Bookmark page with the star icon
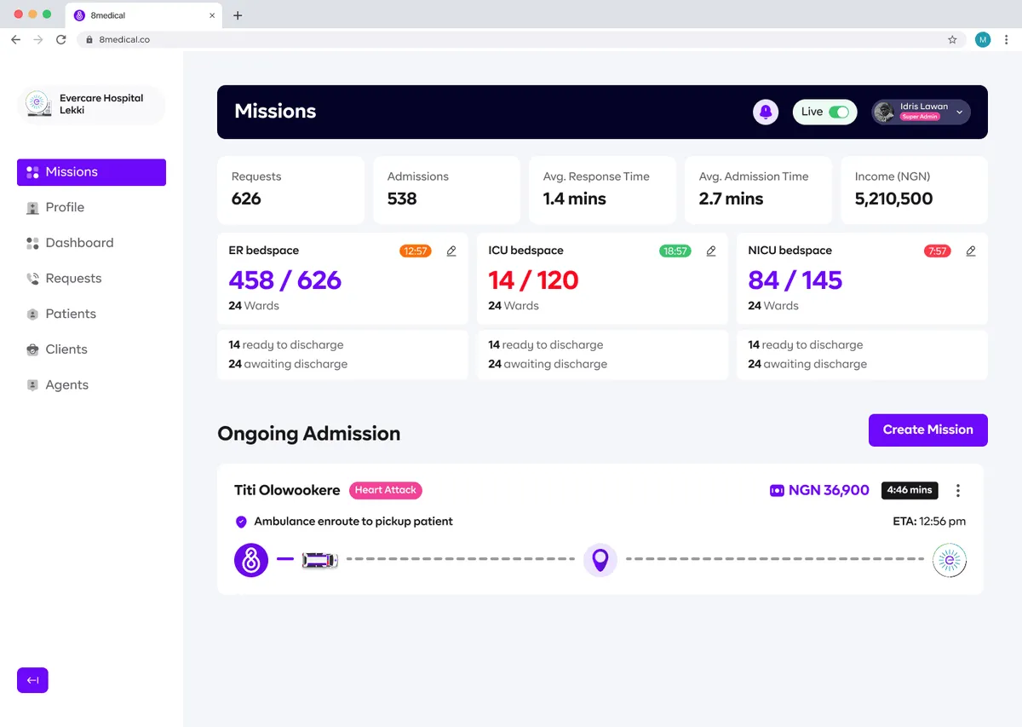 coord(952,39)
